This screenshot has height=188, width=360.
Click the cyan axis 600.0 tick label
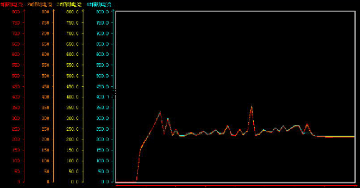click(x=102, y=55)
